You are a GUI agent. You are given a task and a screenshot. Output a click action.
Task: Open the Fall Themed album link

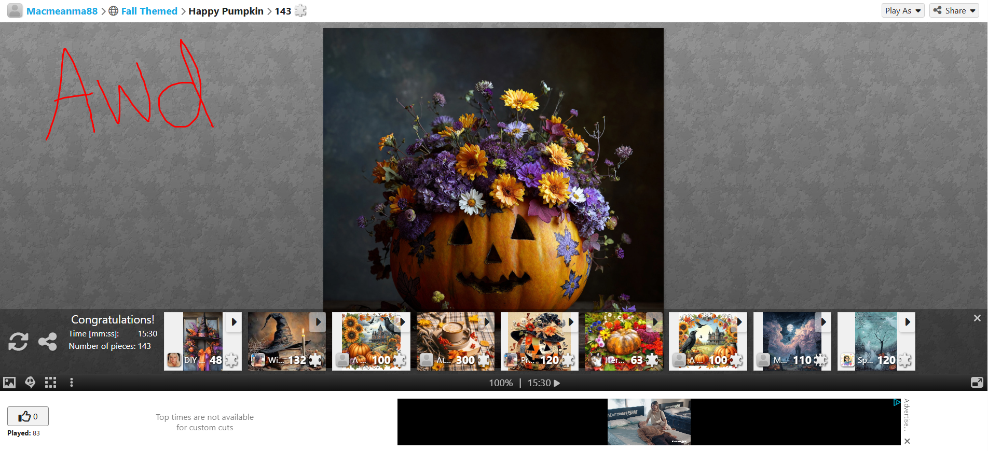point(149,11)
